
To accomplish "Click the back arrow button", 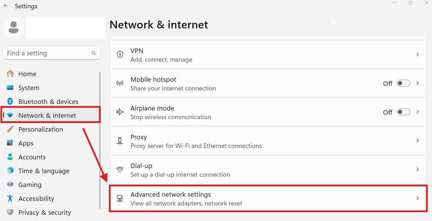I will point(6,6).
